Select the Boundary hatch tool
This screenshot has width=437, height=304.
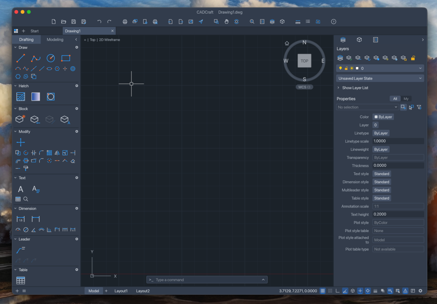click(x=51, y=97)
